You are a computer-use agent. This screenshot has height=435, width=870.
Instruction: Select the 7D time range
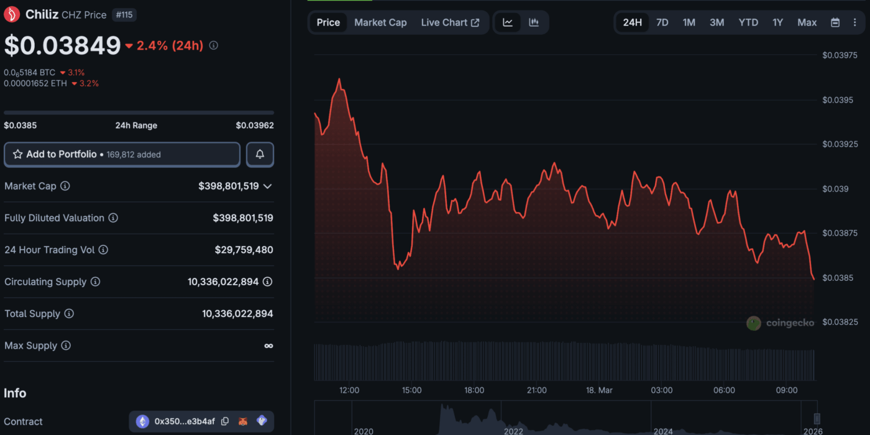(x=662, y=22)
